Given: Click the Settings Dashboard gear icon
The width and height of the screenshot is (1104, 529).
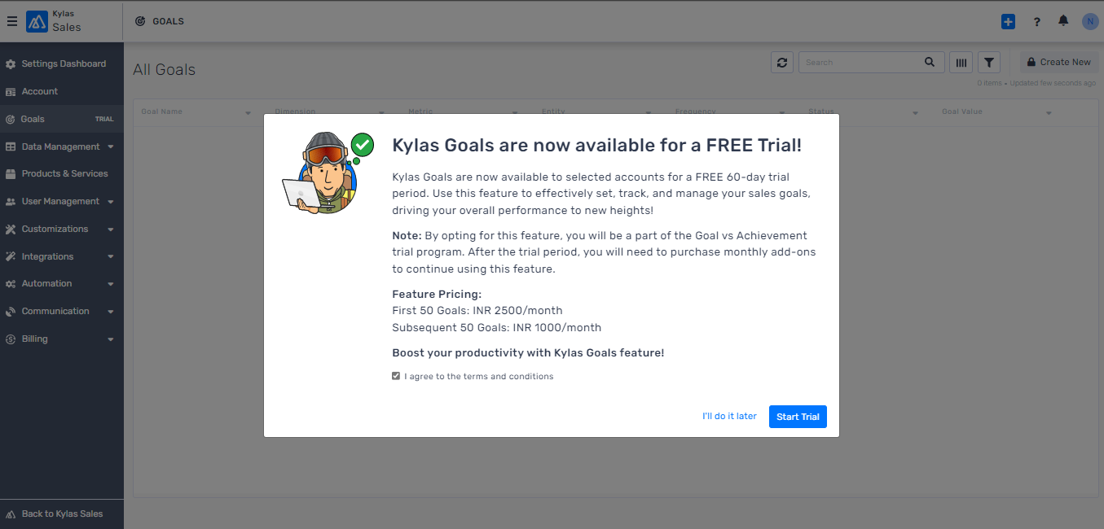Looking at the screenshot, I should tap(11, 64).
